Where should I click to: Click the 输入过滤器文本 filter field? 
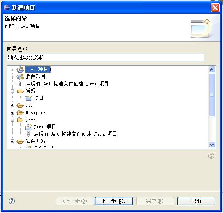(105, 57)
